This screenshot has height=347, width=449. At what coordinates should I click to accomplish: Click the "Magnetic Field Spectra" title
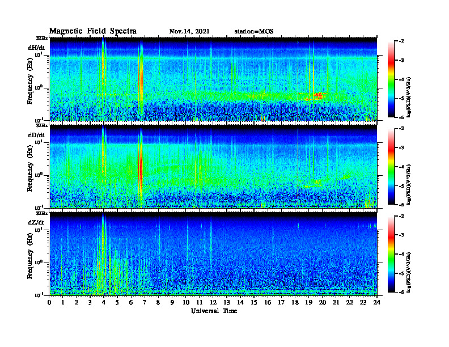coord(93,31)
